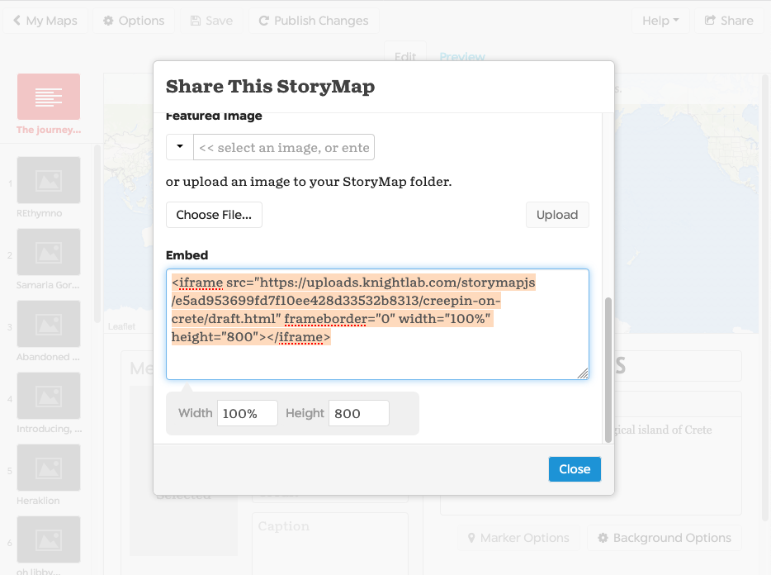Open the Choose File picker
The width and height of the screenshot is (771, 575).
click(214, 215)
